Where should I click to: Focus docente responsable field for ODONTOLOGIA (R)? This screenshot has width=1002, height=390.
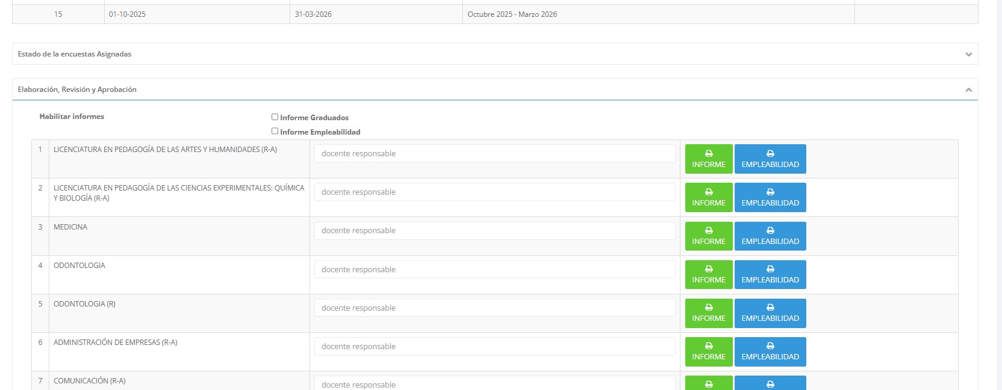(x=495, y=308)
